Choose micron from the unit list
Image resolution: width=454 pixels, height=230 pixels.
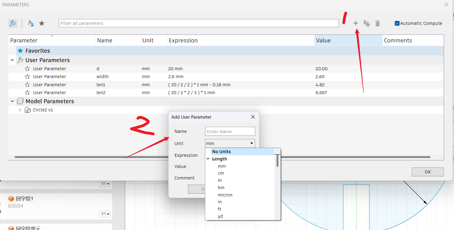pyautogui.click(x=225, y=195)
